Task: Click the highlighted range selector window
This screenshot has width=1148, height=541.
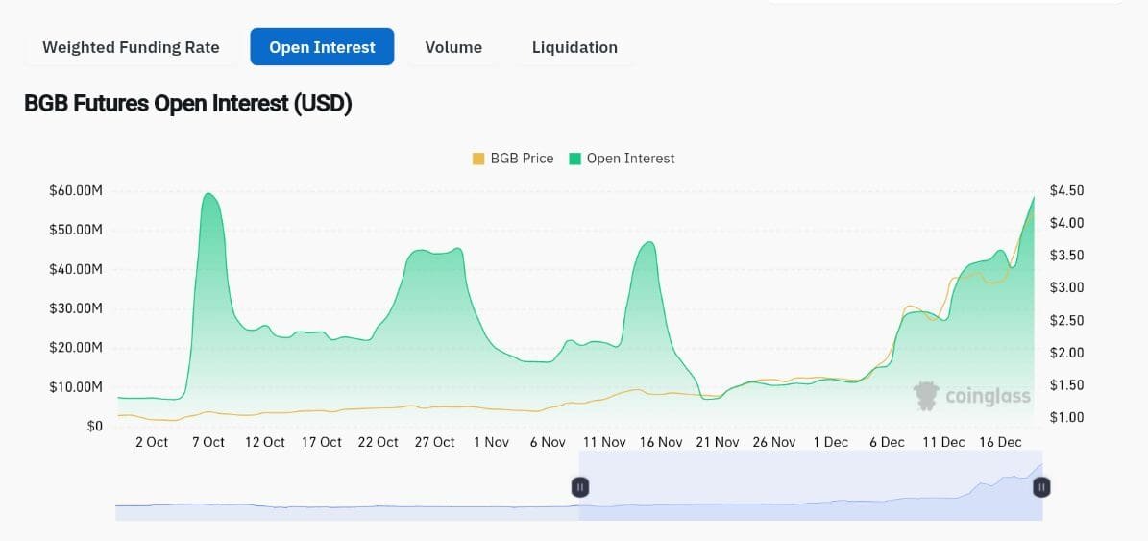Action: point(811,485)
